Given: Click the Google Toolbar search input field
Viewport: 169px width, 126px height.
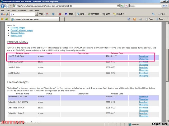Looking at the screenshot, I should [x=22, y=14].
